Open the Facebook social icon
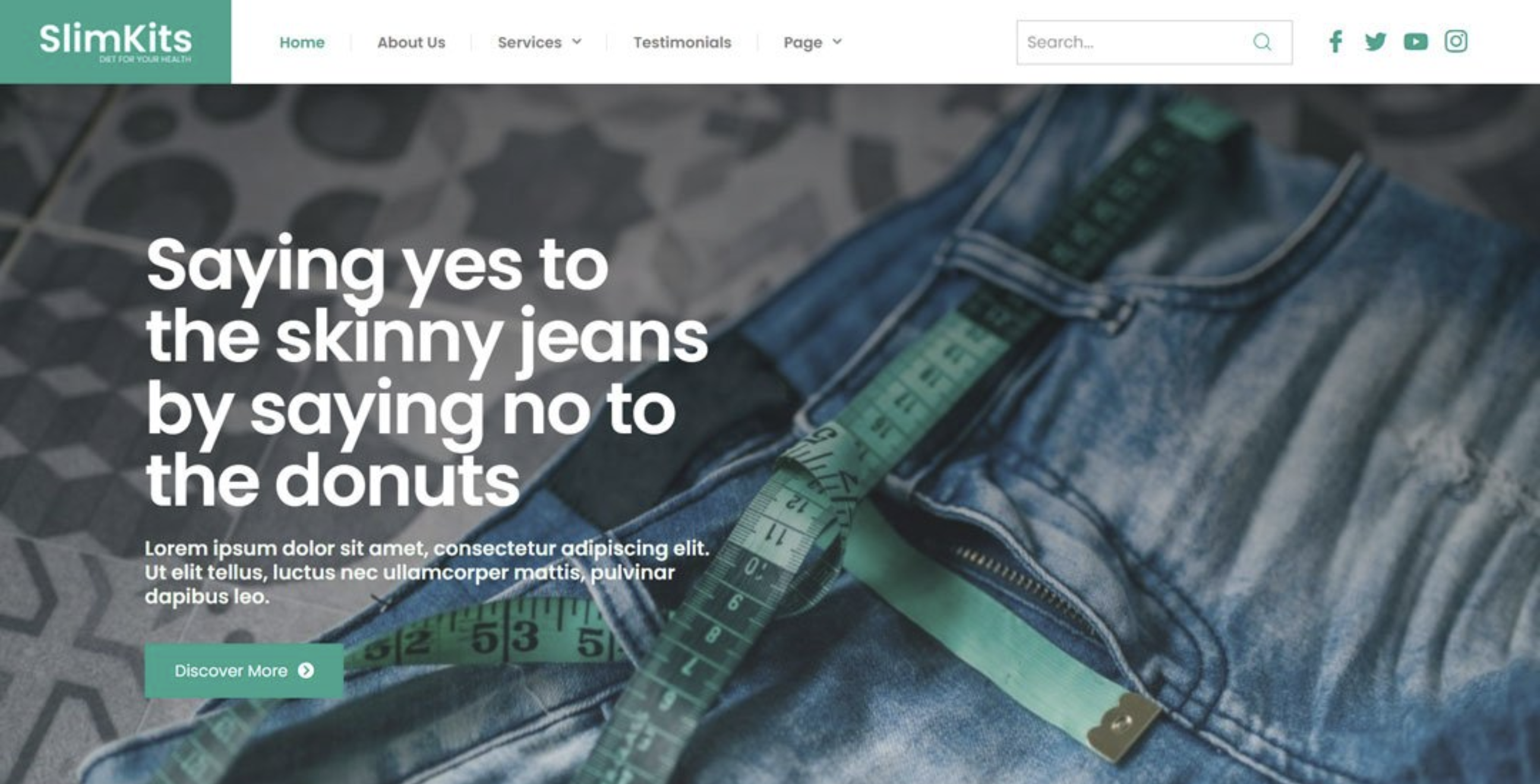This screenshot has width=1540, height=784. [x=1336, y=42]
